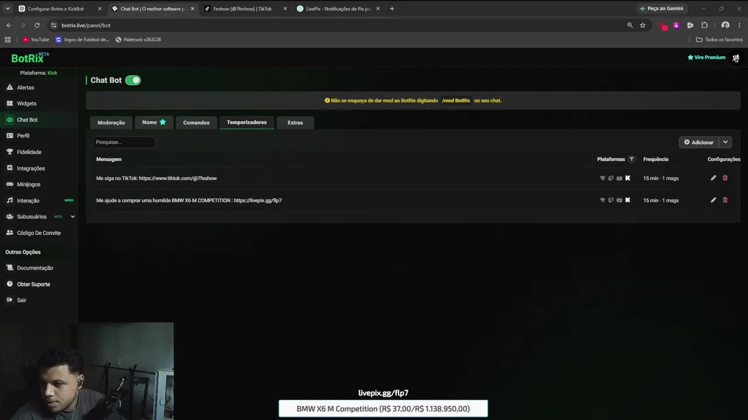Click the Pesquisar search field
The width and height of the screenshot is (748, 420).
coord(124,142)
